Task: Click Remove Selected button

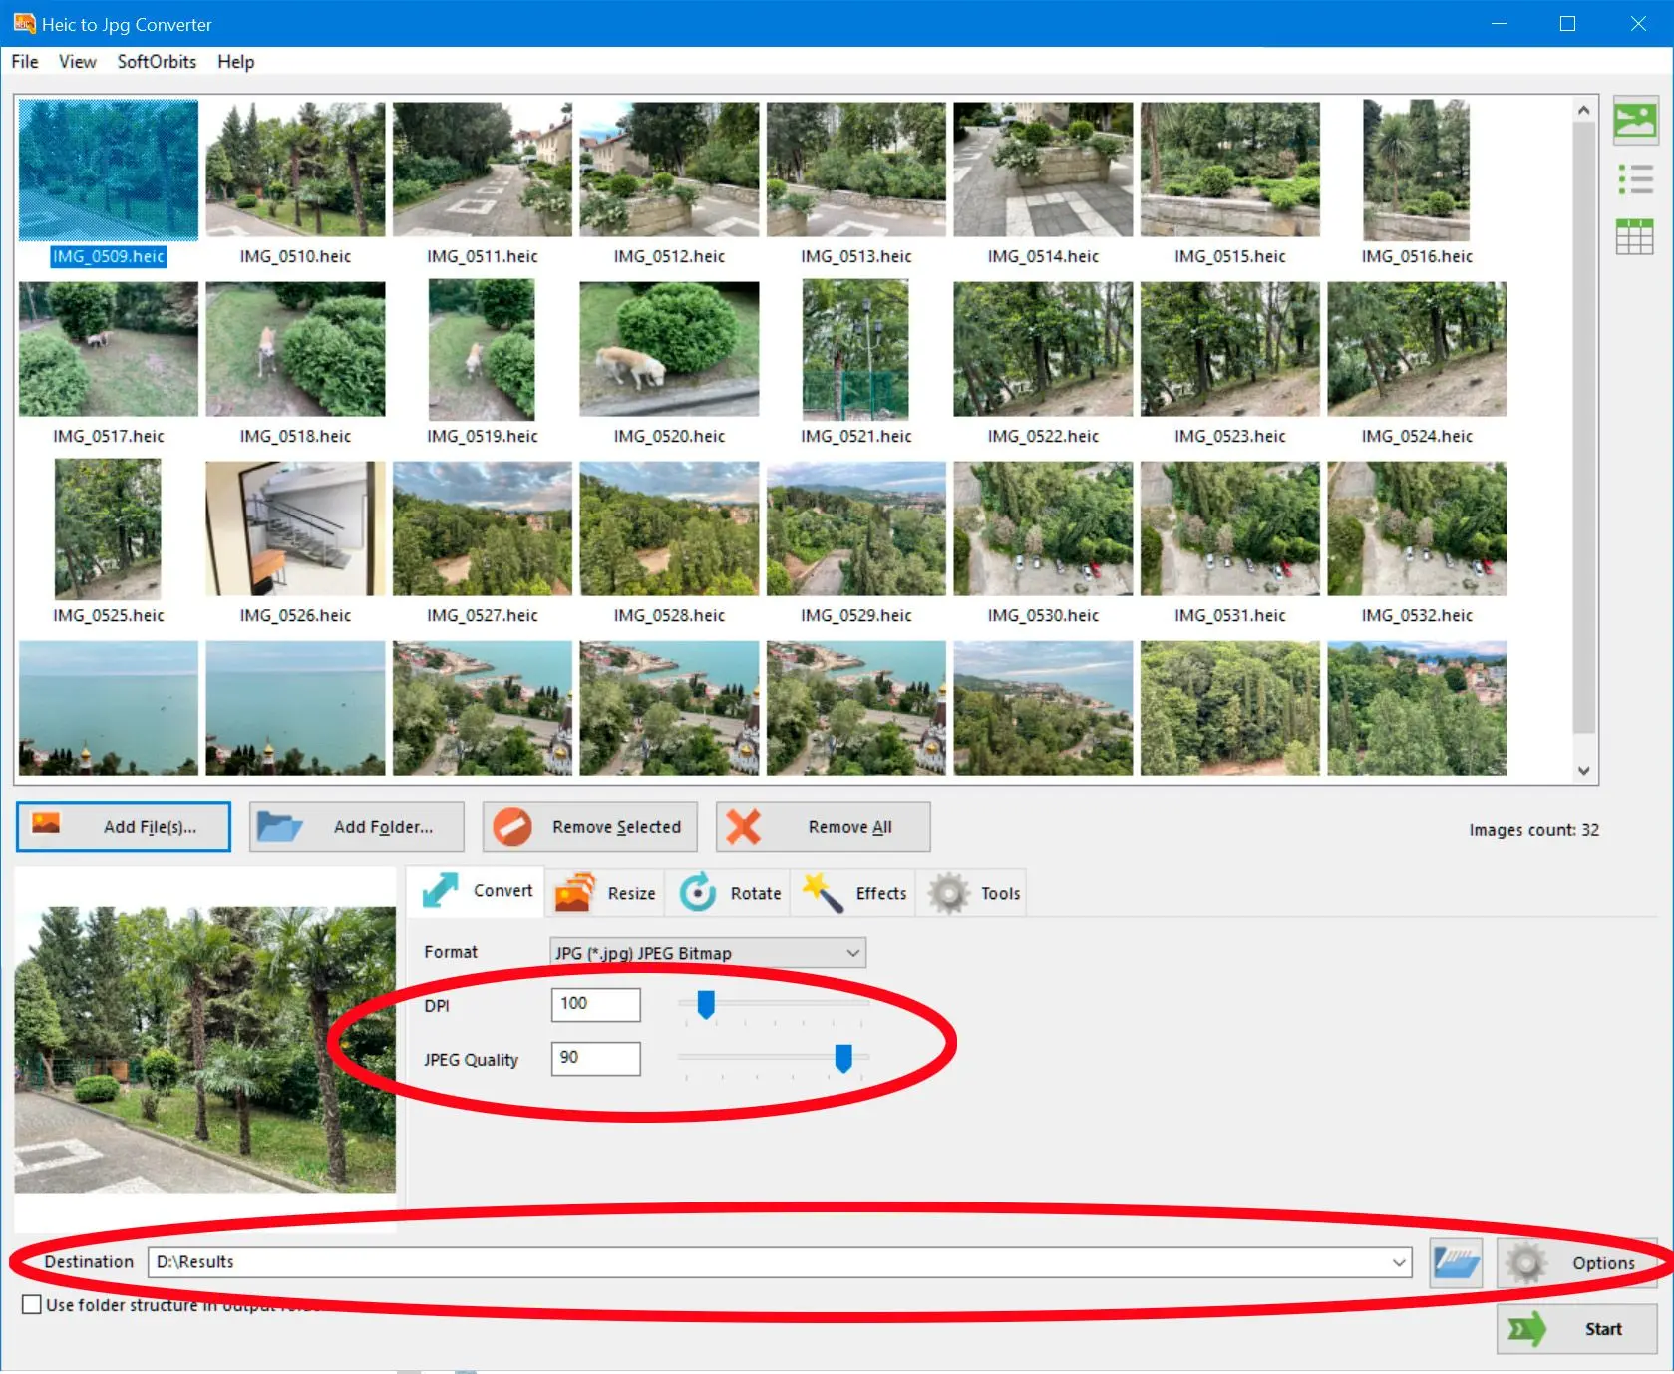Action: tap(590, 827)
